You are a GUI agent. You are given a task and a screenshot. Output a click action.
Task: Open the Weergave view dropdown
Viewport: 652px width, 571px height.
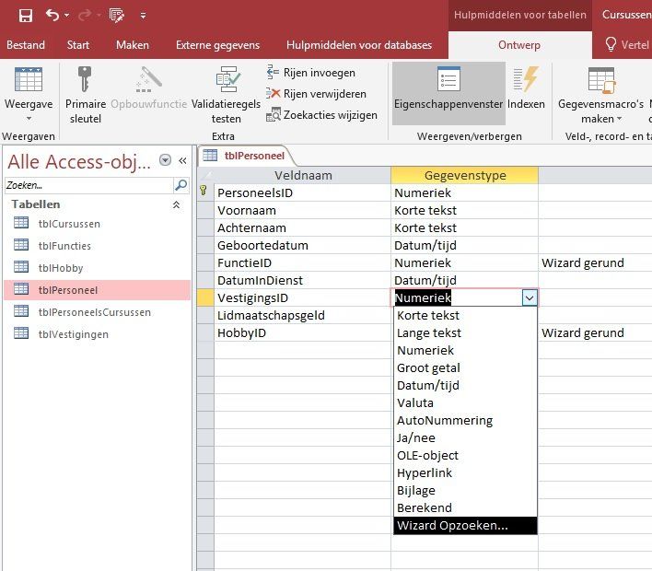point(29,118)
